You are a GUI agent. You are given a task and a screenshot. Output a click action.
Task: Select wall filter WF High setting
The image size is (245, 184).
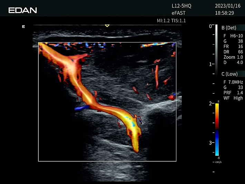tap(233, 98)
